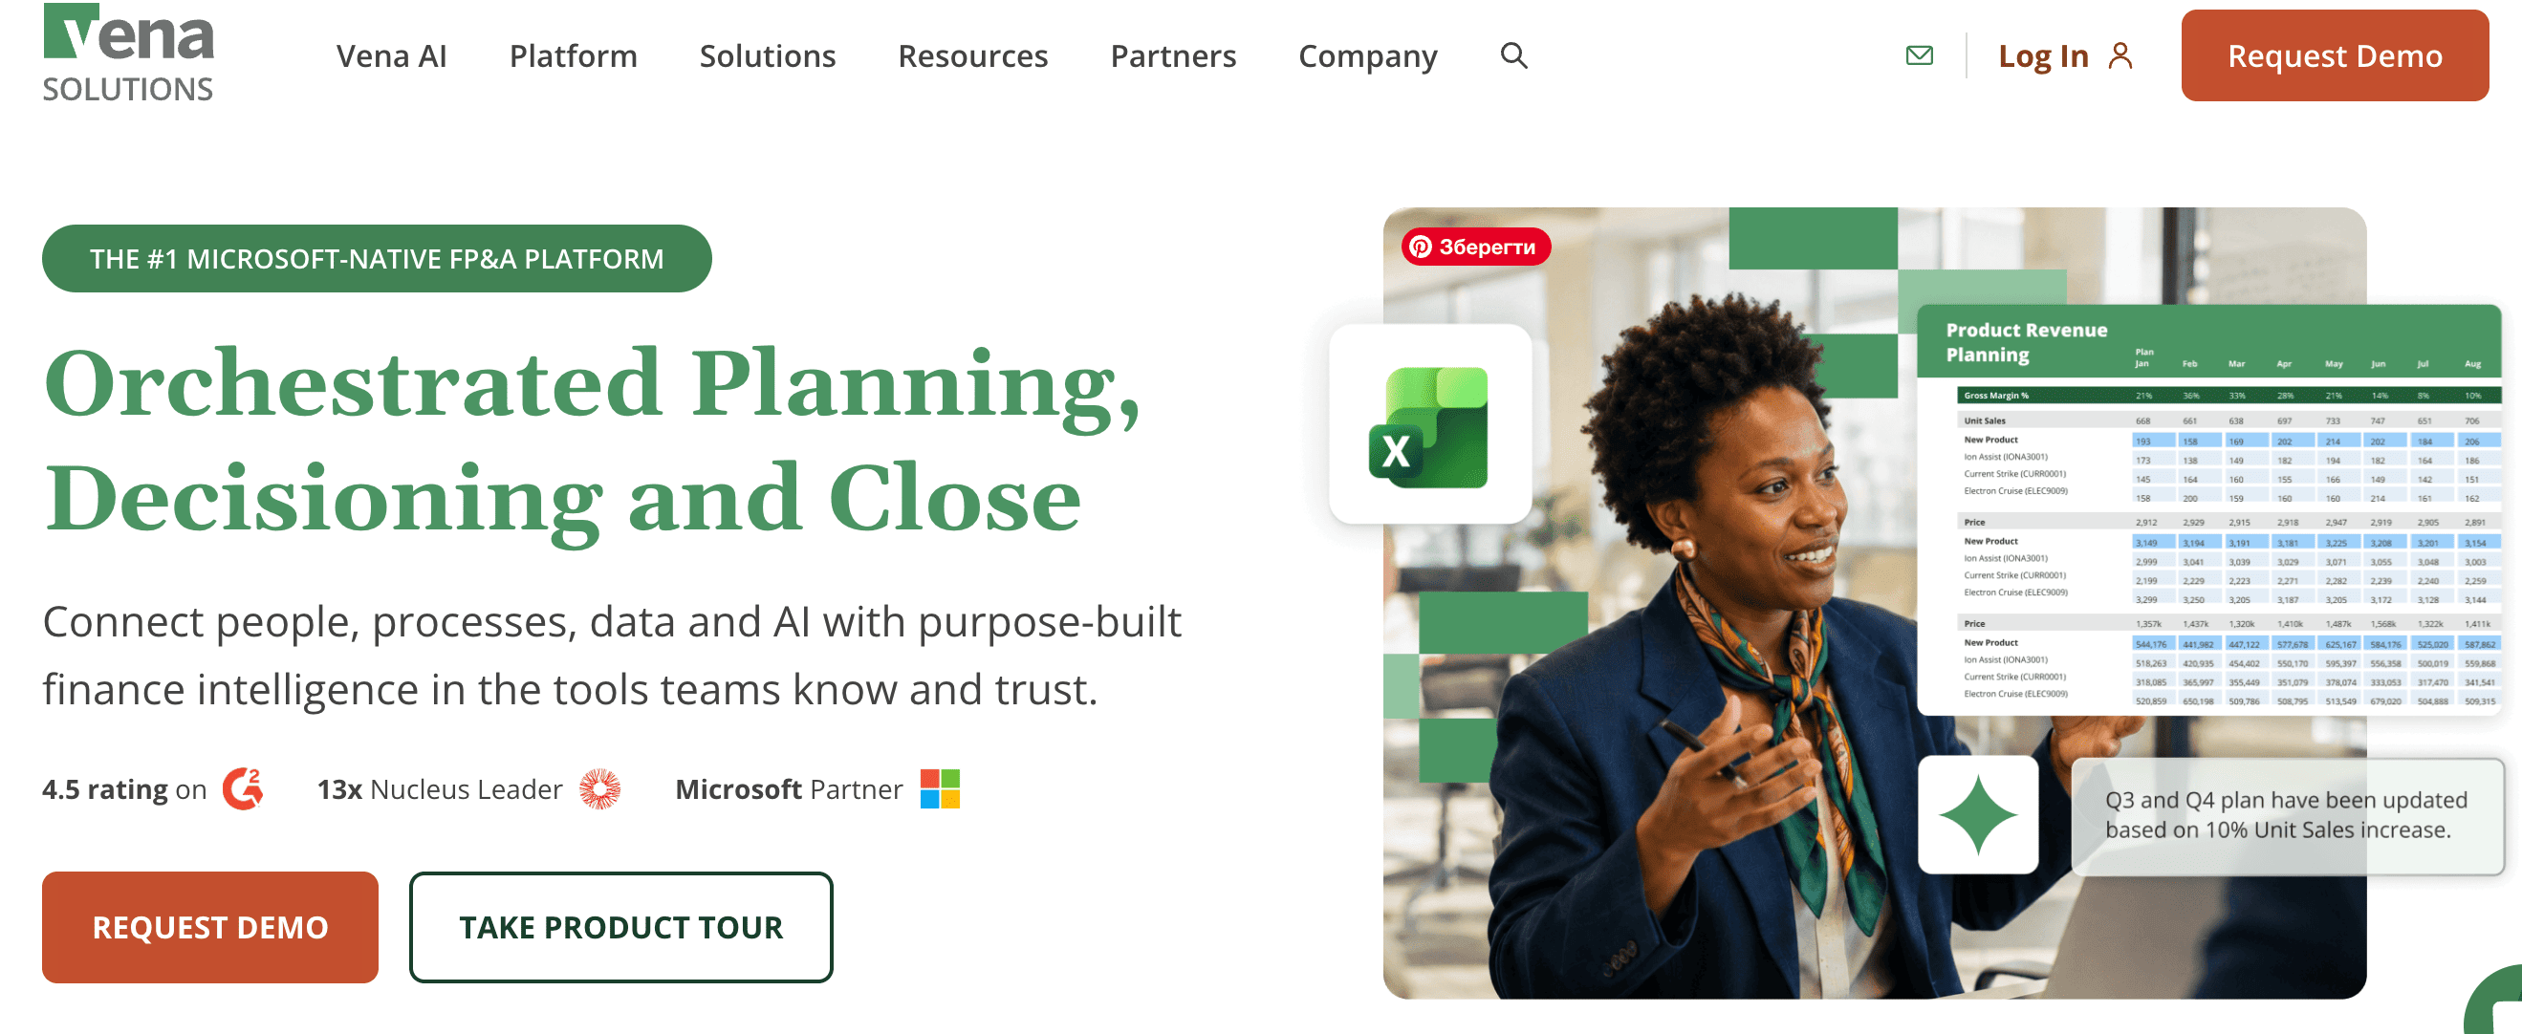The image size is (2522, 1034).
Task: Click the Excel logo tile
Action: tap(1429, 423)
